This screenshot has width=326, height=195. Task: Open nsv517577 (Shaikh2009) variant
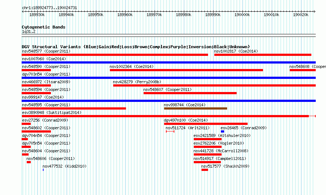point(225,166)
